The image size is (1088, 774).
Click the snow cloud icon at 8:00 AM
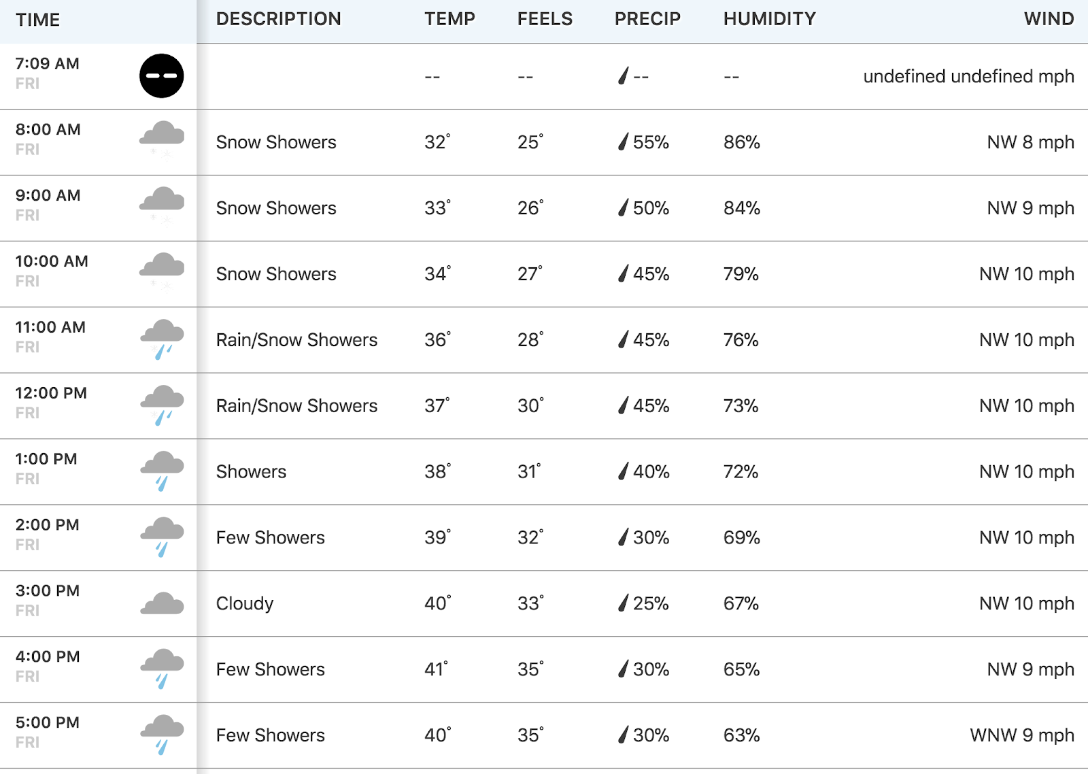pyautogui.click(x=162, y=138)
